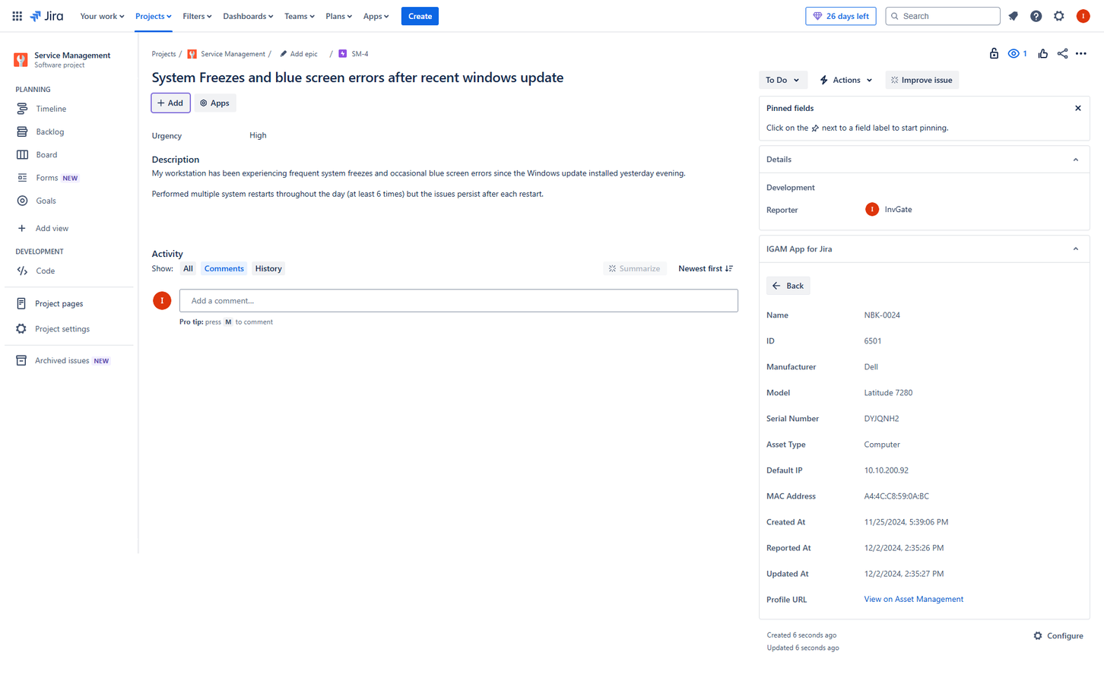
Task: Open the Dashboards dropdown menu
Action: pyautogui.click(x=248, y=16)
